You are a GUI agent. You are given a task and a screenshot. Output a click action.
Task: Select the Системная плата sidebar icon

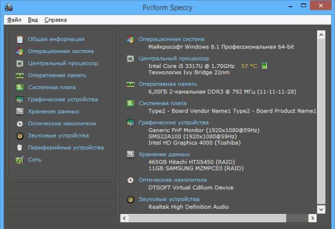[x=20, y=87]
